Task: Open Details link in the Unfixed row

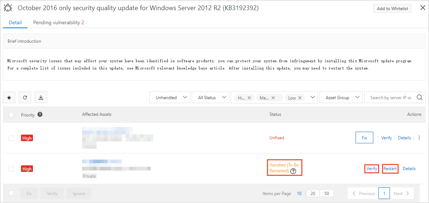Action: (404, 138)
